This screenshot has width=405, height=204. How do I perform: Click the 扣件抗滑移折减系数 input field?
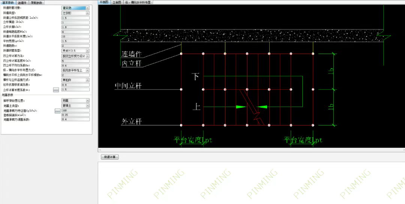point(75,85)
